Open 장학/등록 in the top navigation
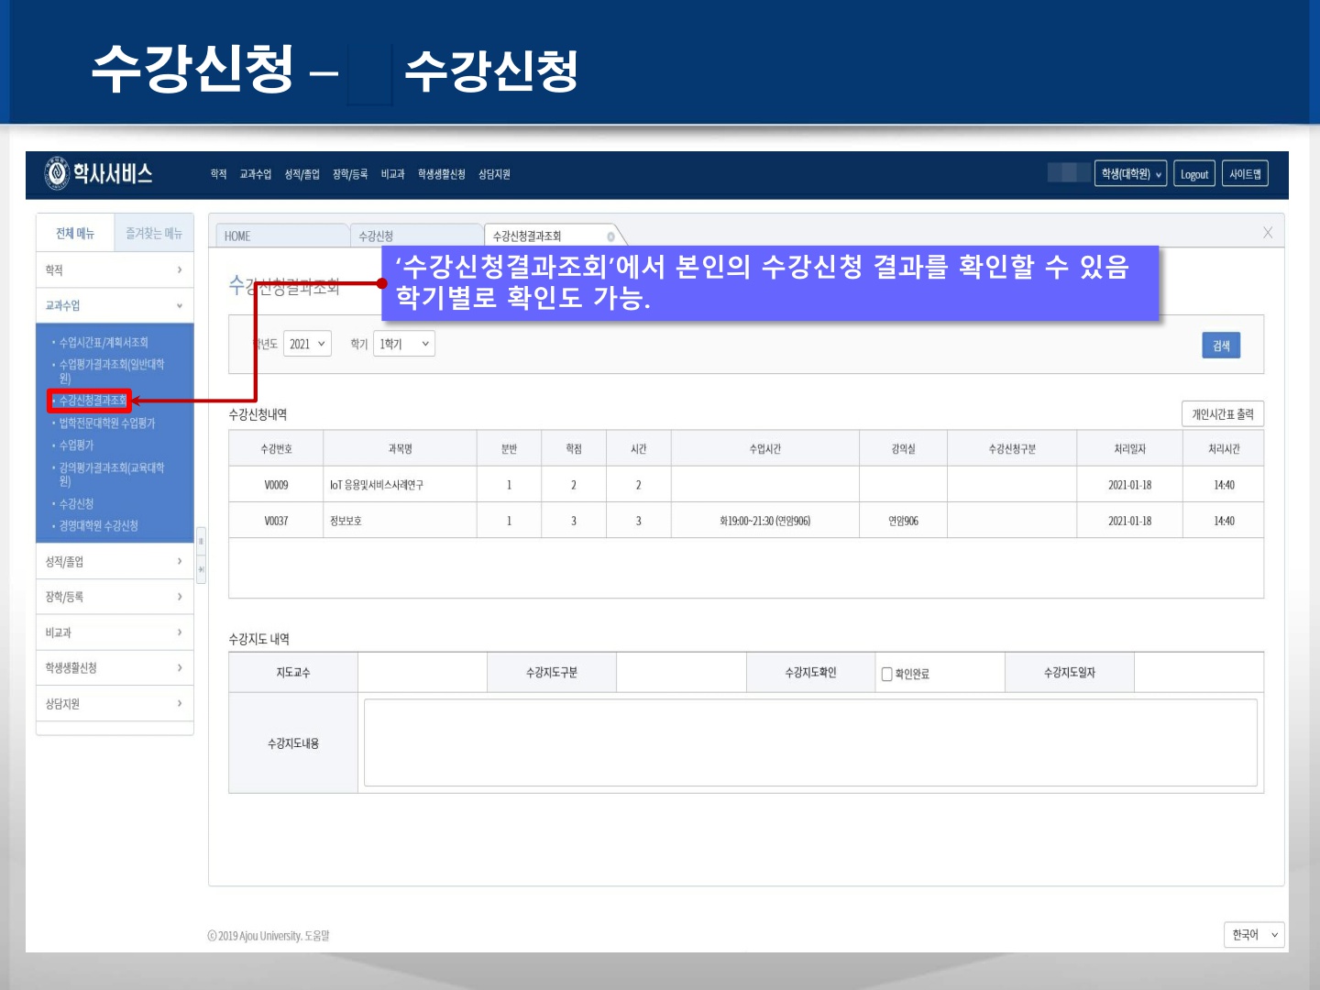The image size is (1320, 990). (x=349, y=174)
